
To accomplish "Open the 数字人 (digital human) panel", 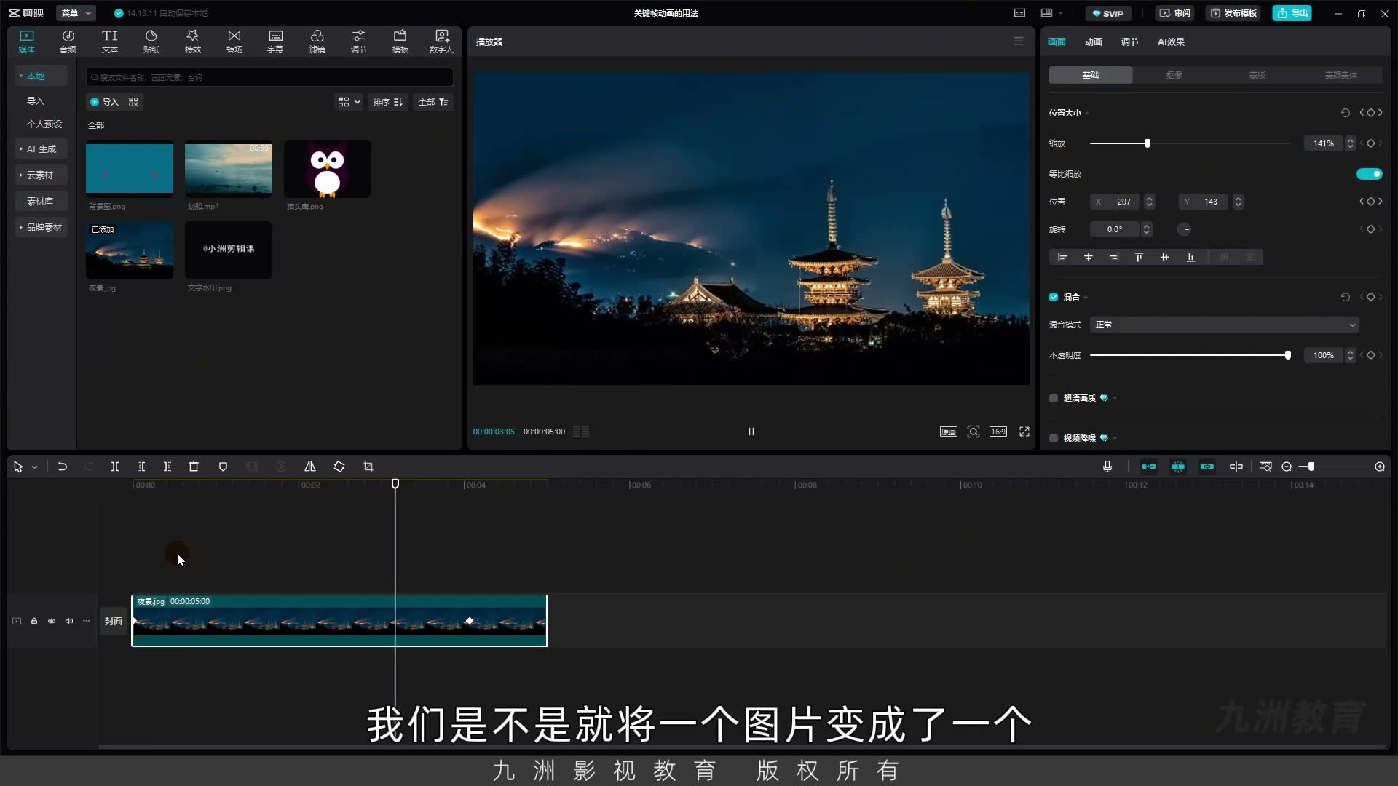I will pos(441,41).
